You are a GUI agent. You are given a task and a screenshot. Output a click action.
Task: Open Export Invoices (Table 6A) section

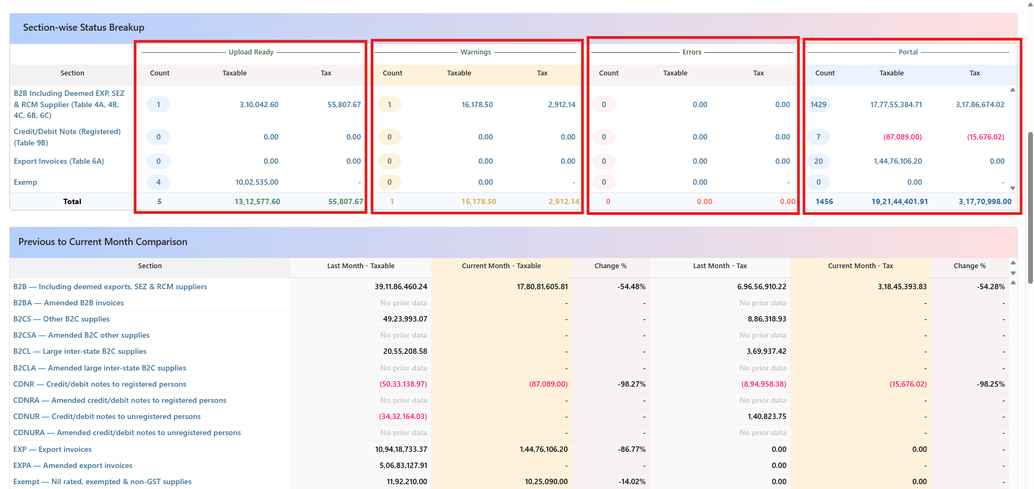[59, 161]
